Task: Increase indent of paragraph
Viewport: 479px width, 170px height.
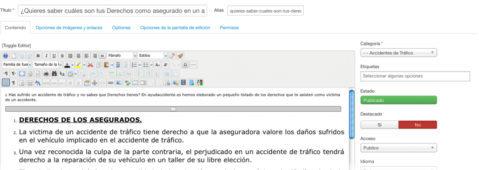Action: point(118,65)
